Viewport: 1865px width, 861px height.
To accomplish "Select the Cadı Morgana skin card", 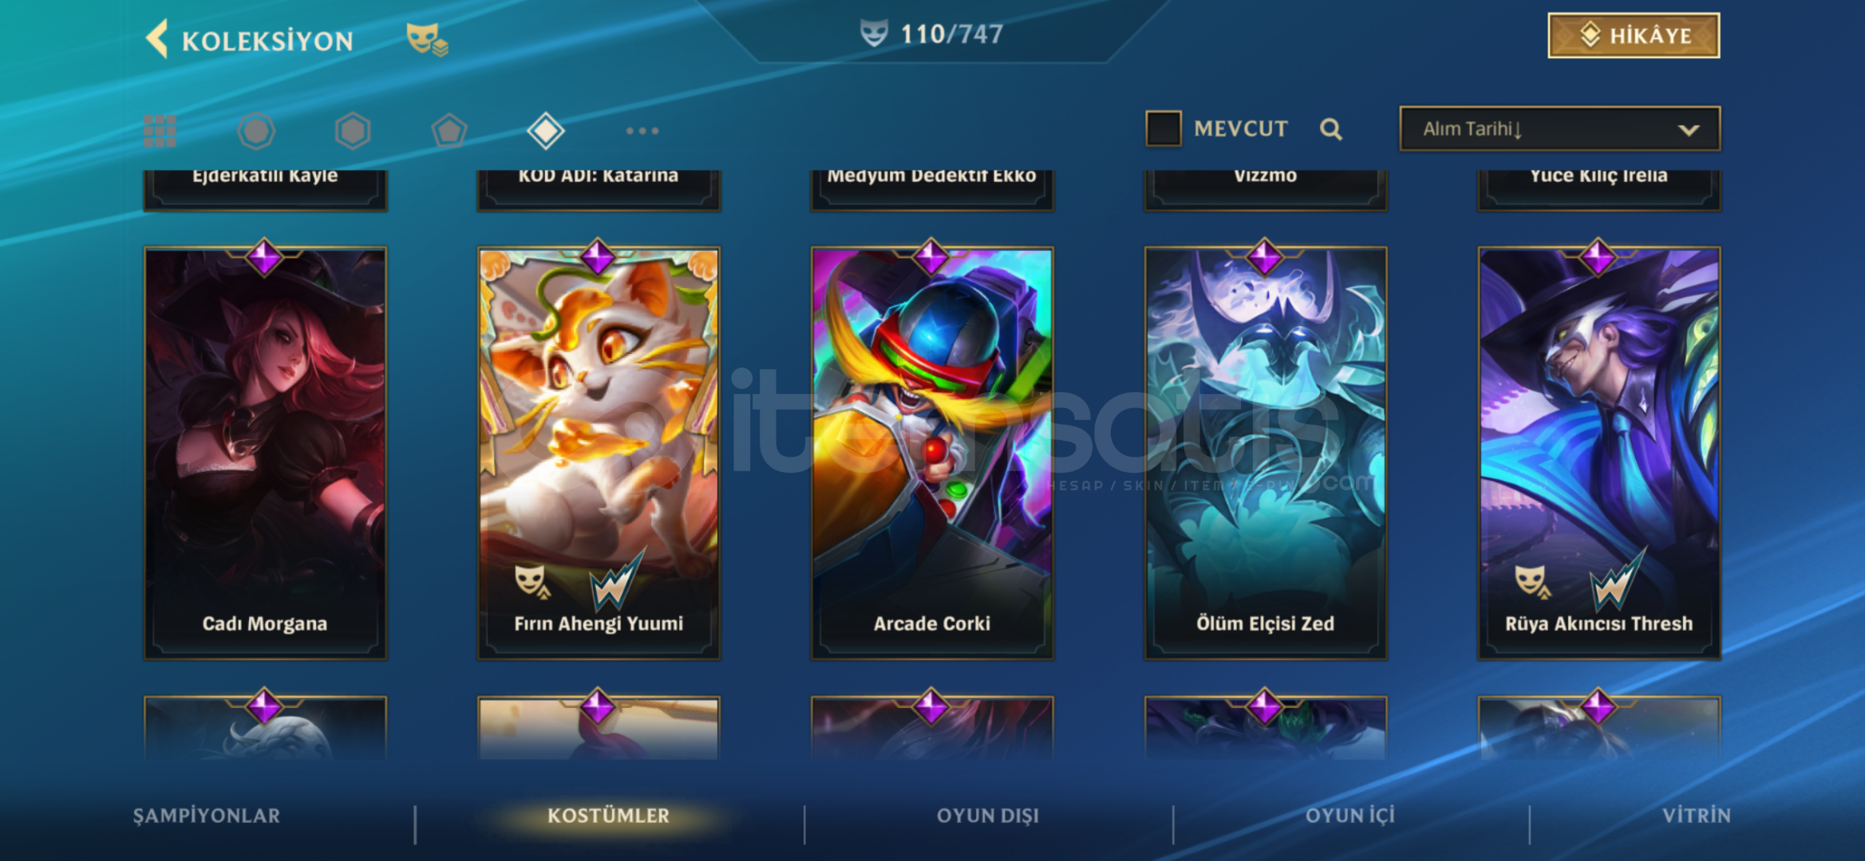I will click(265, 453).
